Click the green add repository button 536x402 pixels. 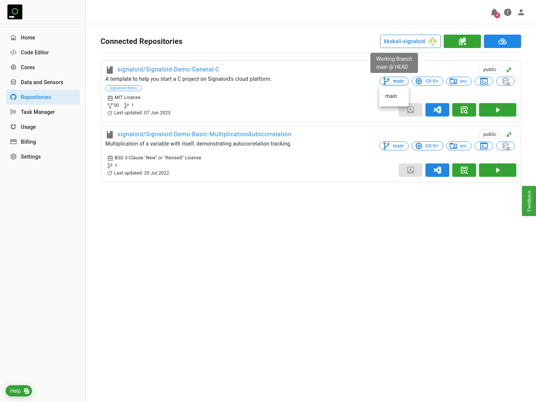(462, 41)
